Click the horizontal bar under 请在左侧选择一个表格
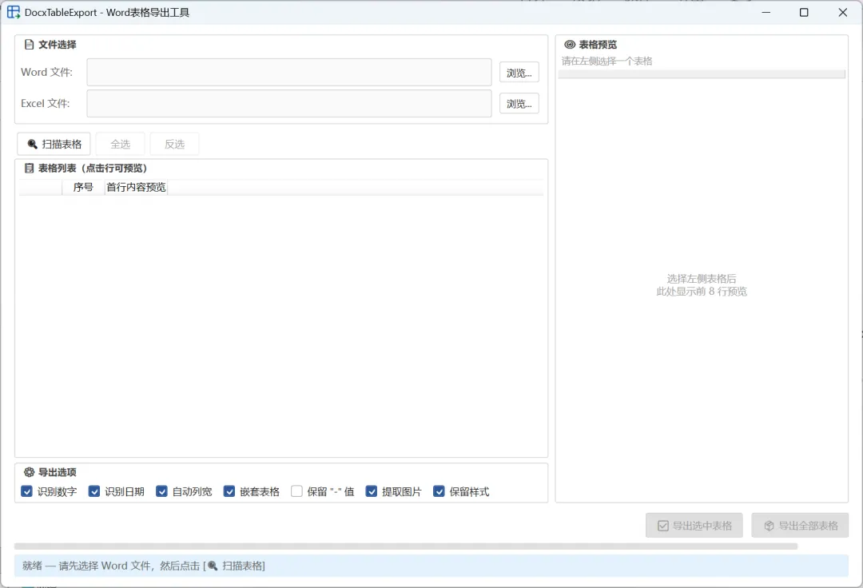 (702, 74)
